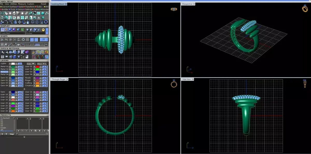The image size is (311, 154).
Task: Click the gear options icon in Info & Settings
Action: (x=3, y=52)
